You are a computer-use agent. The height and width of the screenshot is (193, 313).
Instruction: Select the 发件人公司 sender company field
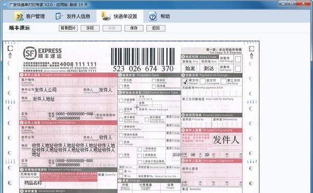tap(46, 90)
